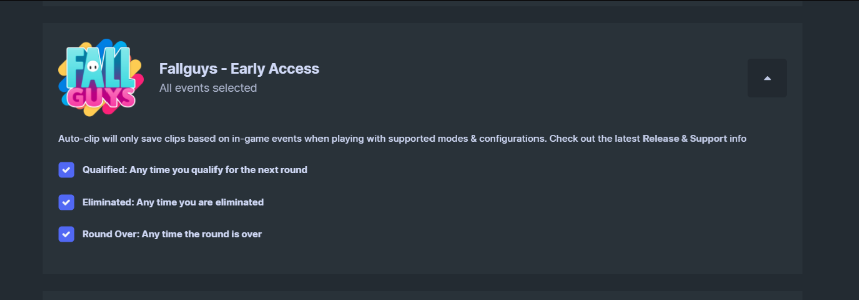The image size is (859, 300).
Task: Click "Any time you are eliminated" text
Action: coord(200,202)
